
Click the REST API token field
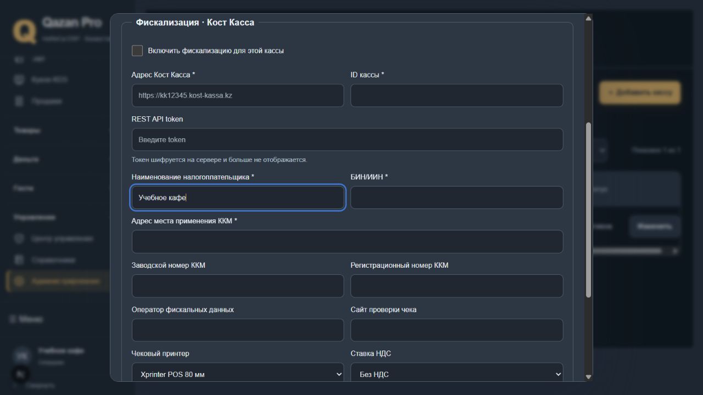coord(347,139)
